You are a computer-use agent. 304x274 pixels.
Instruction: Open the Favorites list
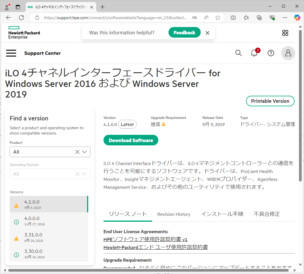[x=246, y=18]
